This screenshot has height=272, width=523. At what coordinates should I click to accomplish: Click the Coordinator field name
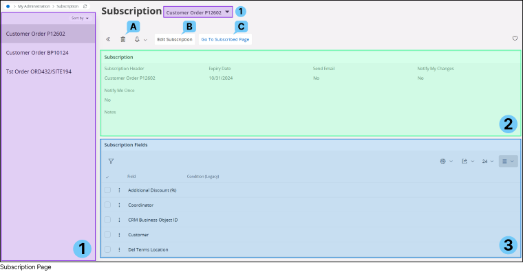(x=141, y=205)
